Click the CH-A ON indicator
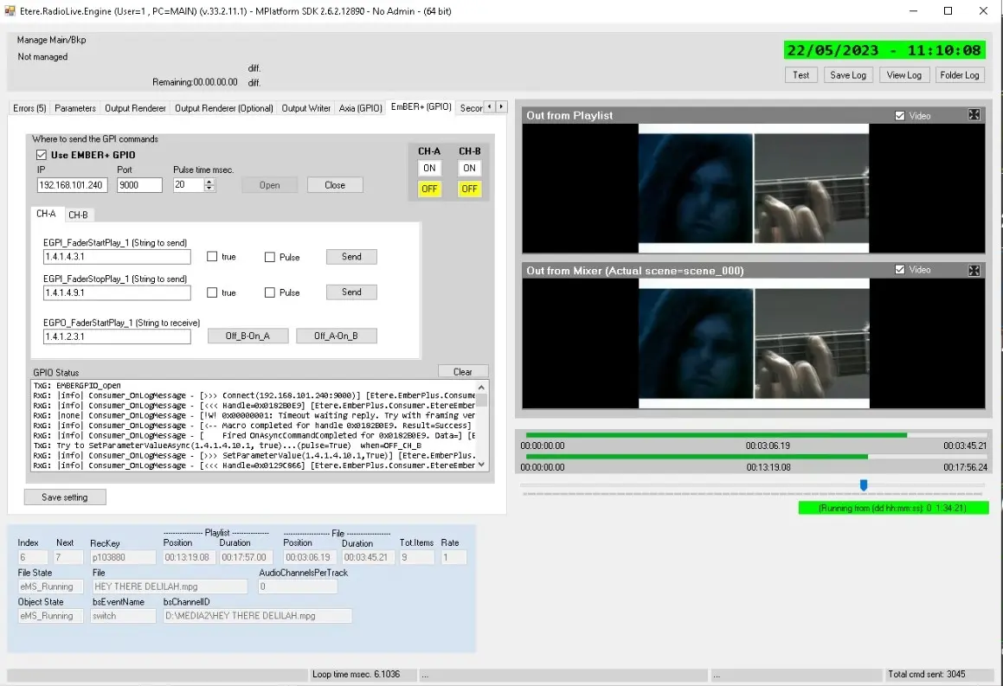This screenshot has height=686, width=1003. pyautogui.click(x=429, y=168)
